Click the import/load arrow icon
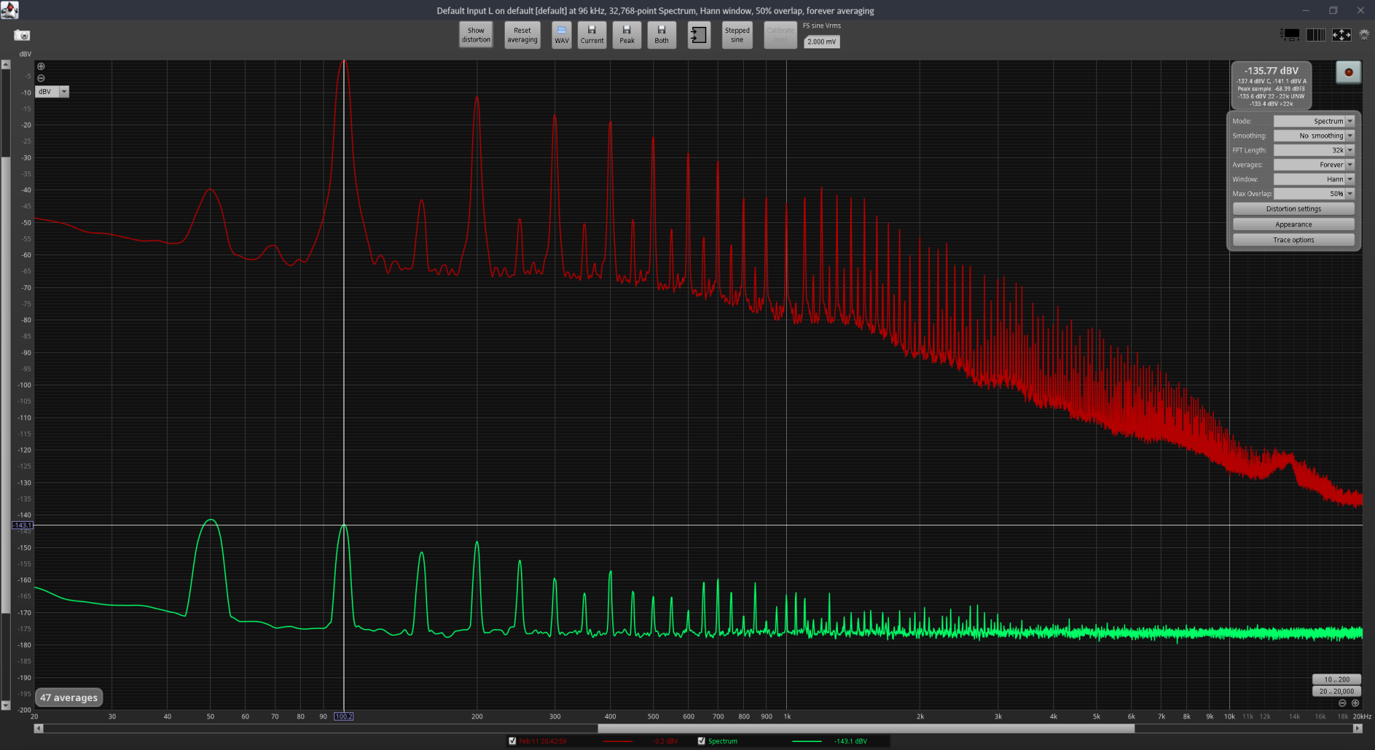Viewport: 1375px width, 750px height. point(699,35)
